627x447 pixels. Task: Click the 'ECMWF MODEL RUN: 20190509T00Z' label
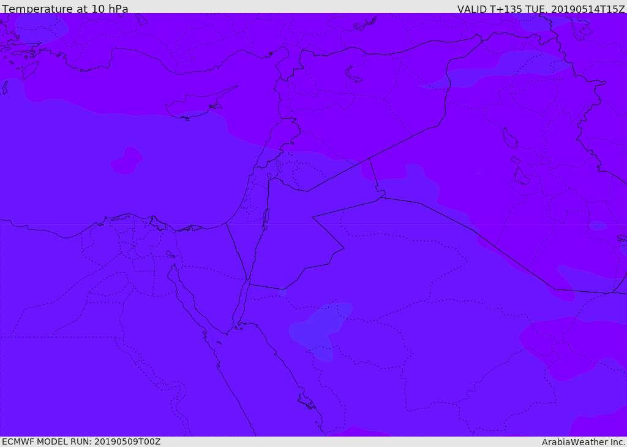[x=81, y=441]
